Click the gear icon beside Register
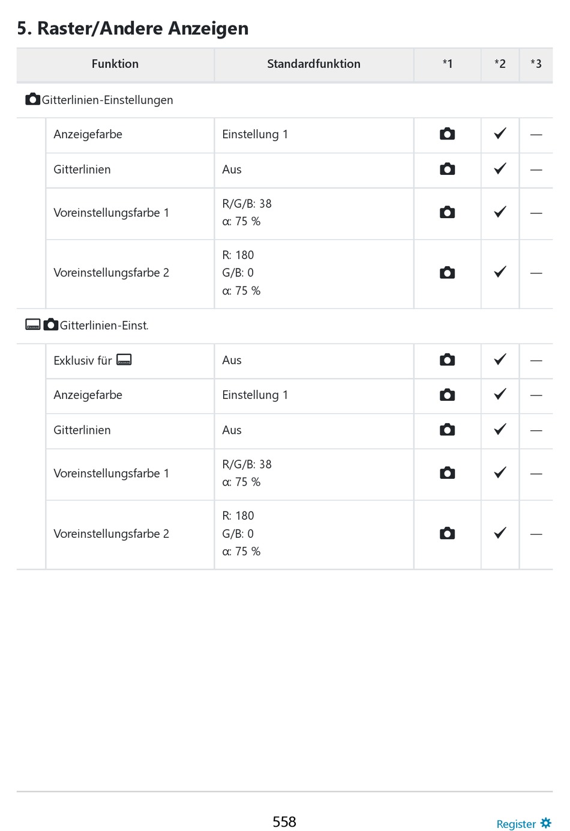570x831 pixels. [x=545, y=823]
